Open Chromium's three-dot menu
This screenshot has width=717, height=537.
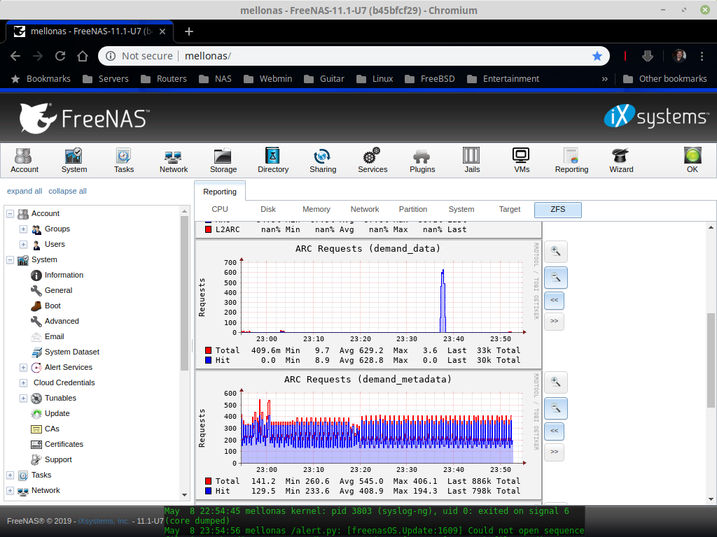[x=702, y=56]
